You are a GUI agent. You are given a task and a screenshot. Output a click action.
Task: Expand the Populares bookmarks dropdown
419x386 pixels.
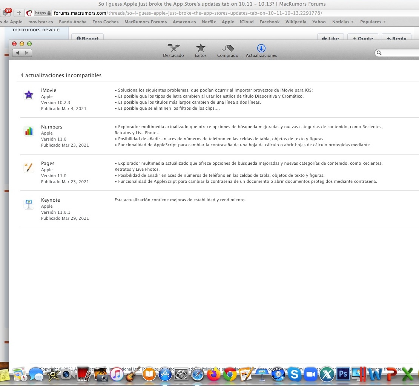(373, 22)
